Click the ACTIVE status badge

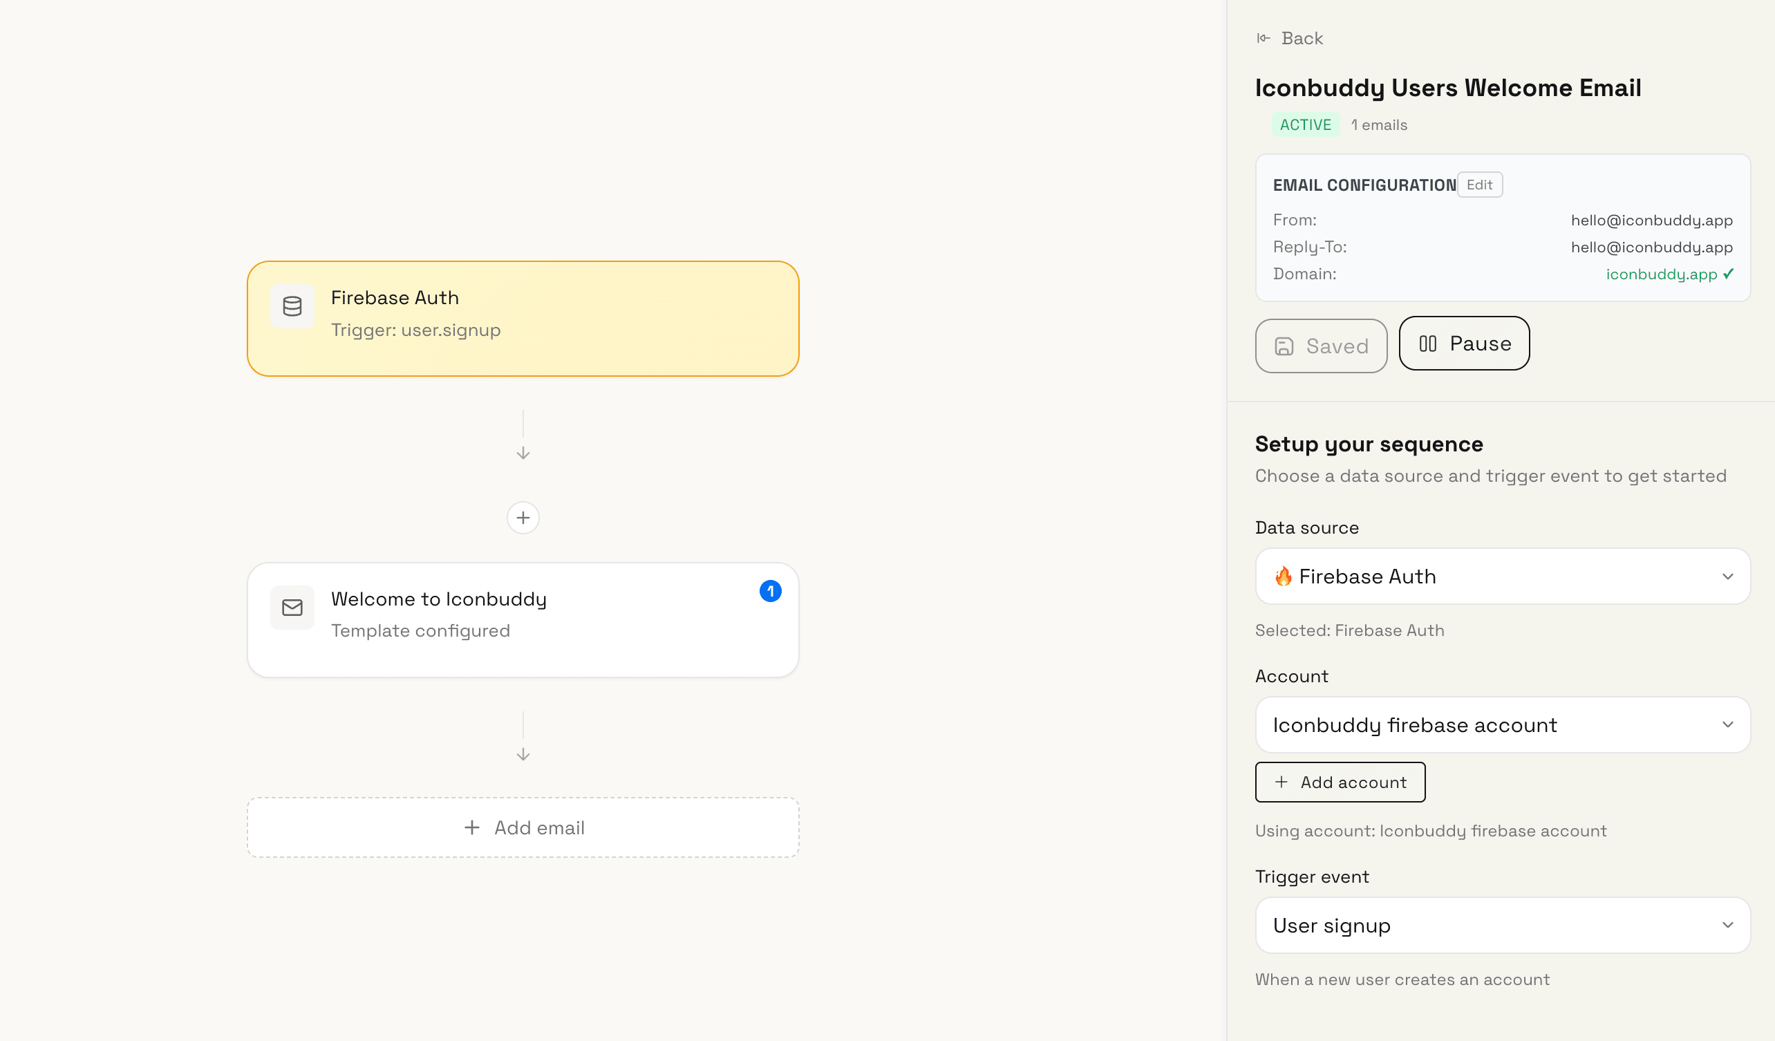[1305, 124]
